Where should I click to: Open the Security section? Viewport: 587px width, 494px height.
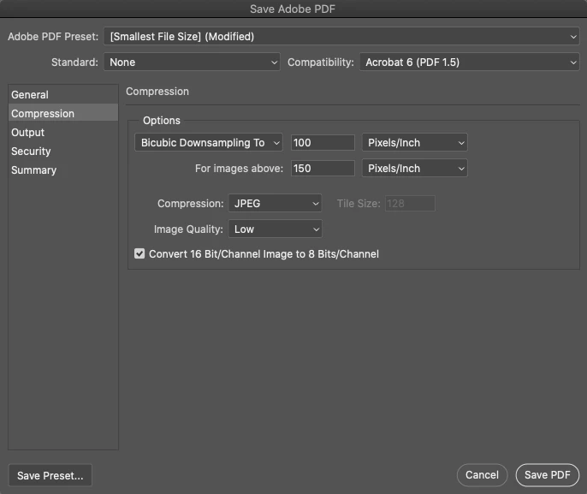tap(63, 151)
